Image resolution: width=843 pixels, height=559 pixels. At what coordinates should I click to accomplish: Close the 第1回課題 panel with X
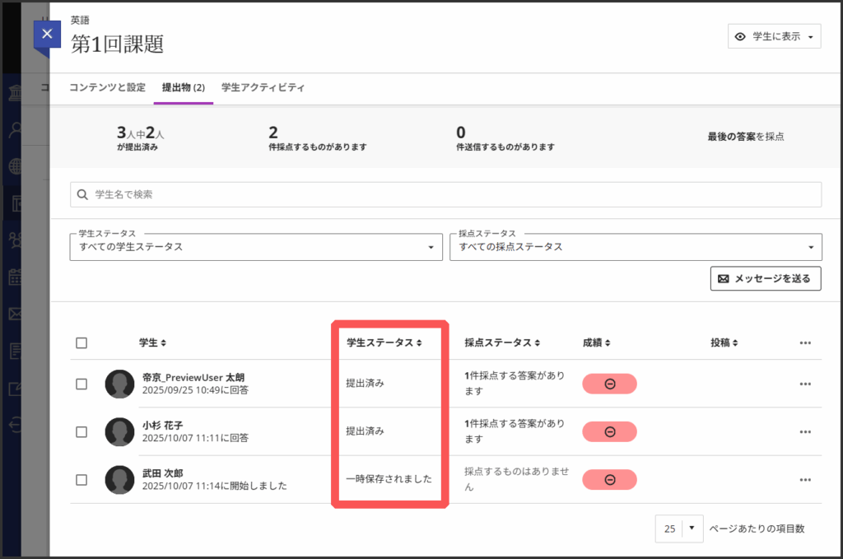[47, 34]
